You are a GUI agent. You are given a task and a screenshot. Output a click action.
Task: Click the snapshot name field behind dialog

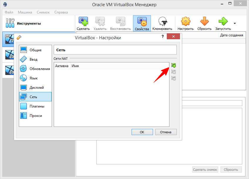212,103
